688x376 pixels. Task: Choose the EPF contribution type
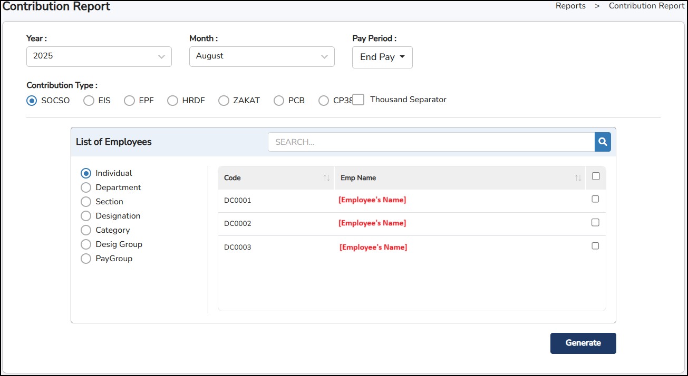tap(130, 101)
